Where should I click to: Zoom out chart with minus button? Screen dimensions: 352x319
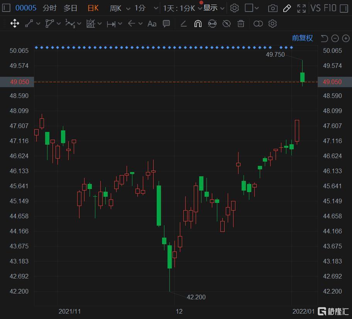pos(335,38)
